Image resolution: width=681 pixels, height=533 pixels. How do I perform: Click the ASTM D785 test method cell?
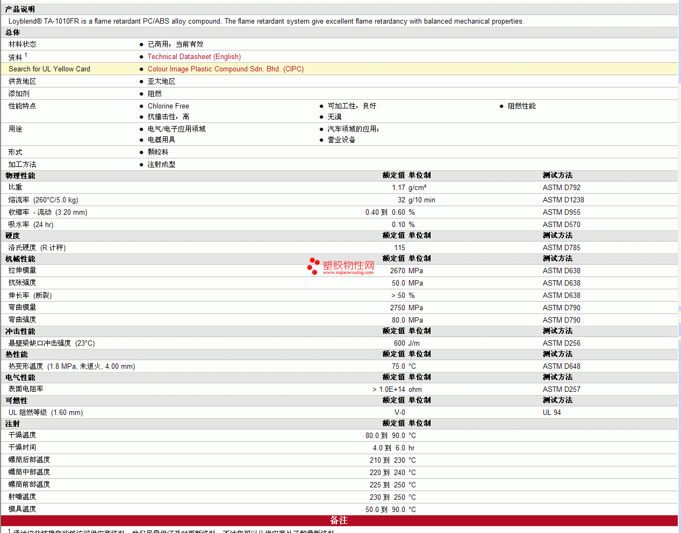click(x=562, y=247)
